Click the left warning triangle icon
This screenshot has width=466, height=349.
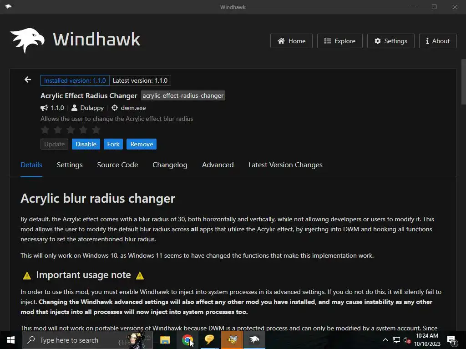pos(27,276)
